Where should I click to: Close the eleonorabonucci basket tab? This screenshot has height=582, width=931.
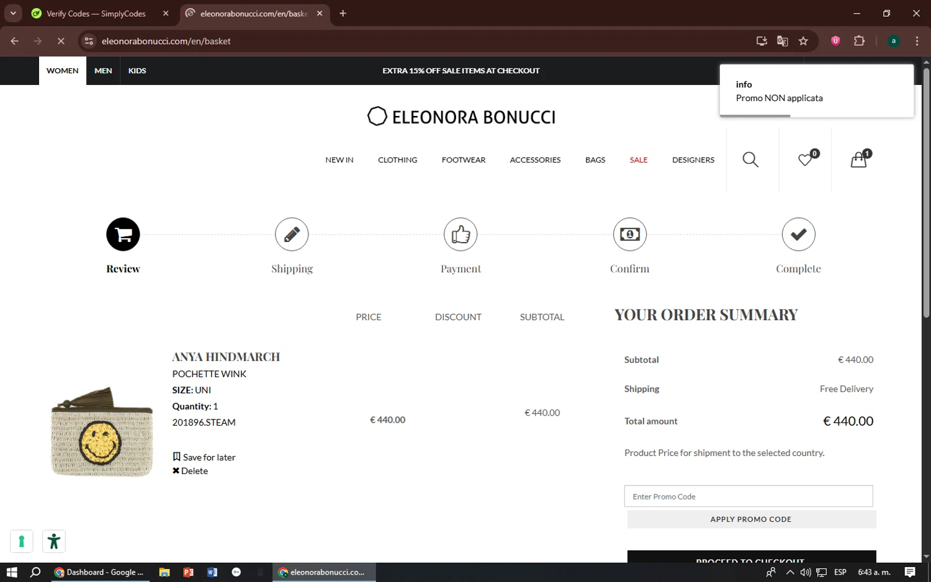[320, 13]
